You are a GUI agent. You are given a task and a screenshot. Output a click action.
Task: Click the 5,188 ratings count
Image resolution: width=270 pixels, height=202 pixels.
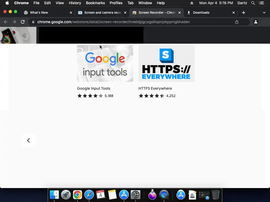pyautogui.click(x=109, y=96)
